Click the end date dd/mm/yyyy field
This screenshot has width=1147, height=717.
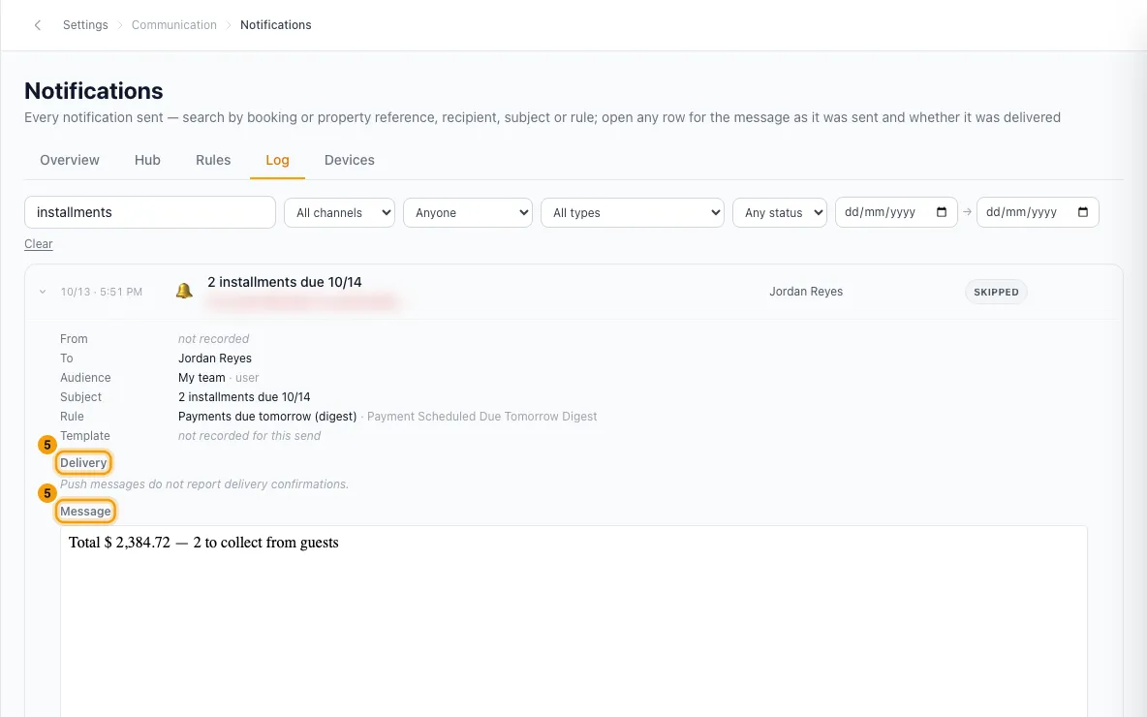pos(1038,212)
